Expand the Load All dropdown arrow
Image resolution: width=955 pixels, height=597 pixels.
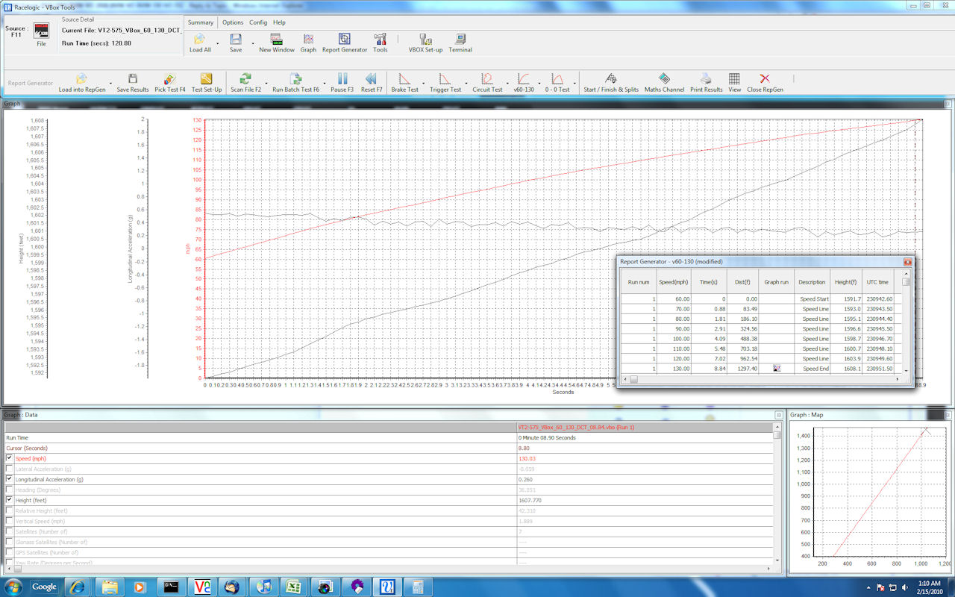pos(218,43)
